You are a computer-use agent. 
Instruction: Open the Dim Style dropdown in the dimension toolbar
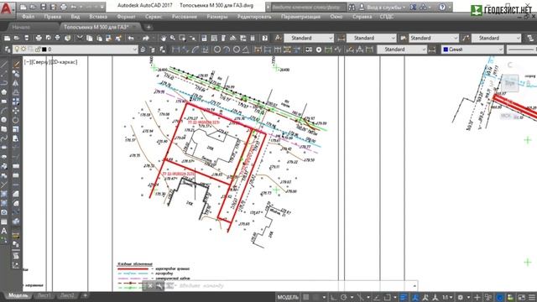402,49
